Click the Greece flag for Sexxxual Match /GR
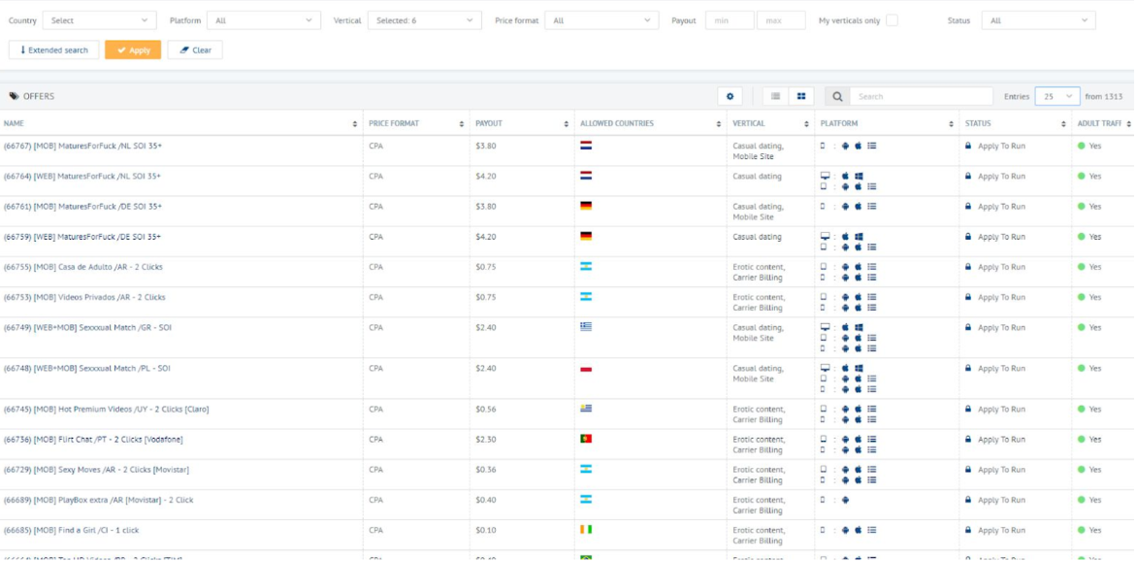 [x=586, y=326]
